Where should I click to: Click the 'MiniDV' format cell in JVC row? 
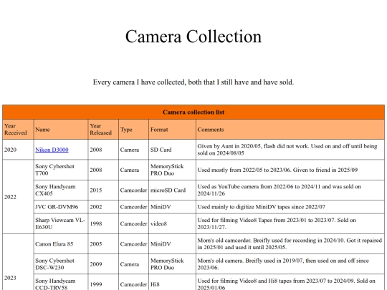click(172, 207)
